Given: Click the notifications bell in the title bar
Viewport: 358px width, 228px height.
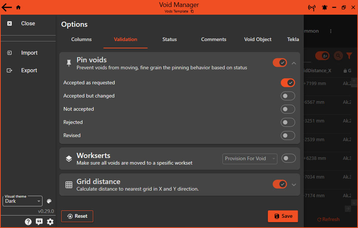Looking at the screenshot, I should pos(324,7).
